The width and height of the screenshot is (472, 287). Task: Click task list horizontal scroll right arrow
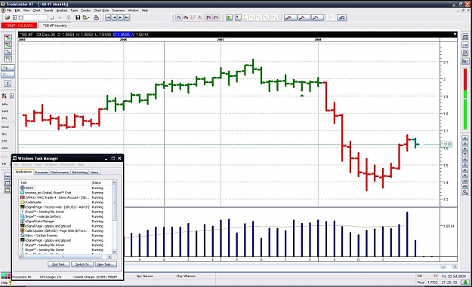click(110, 256)
